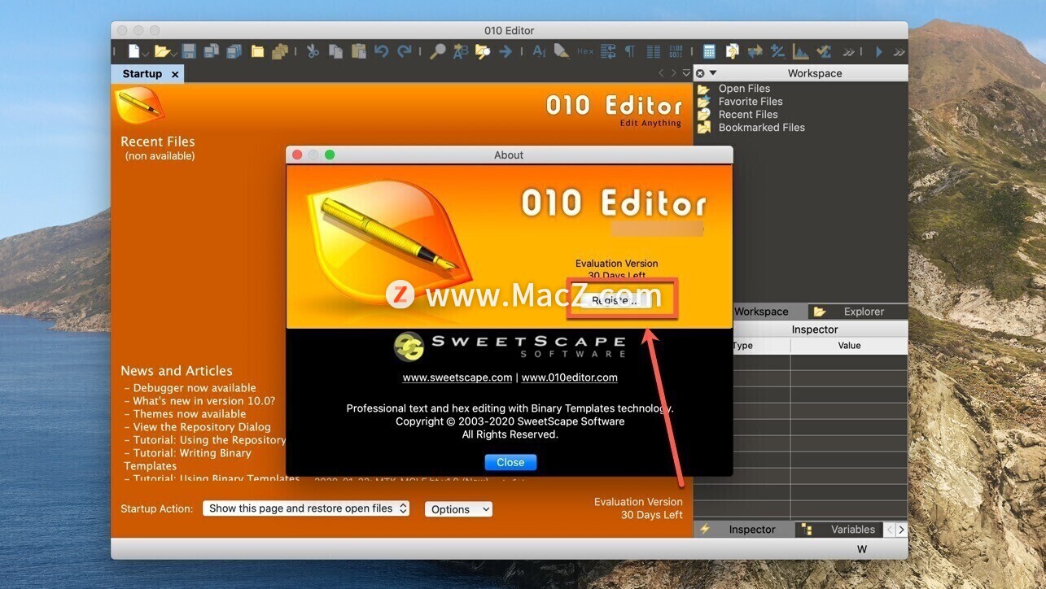Open the Calculator tool icon
Image resolution: width=1046 pixels, height=589 pixels.
click(x=709, y=51)
